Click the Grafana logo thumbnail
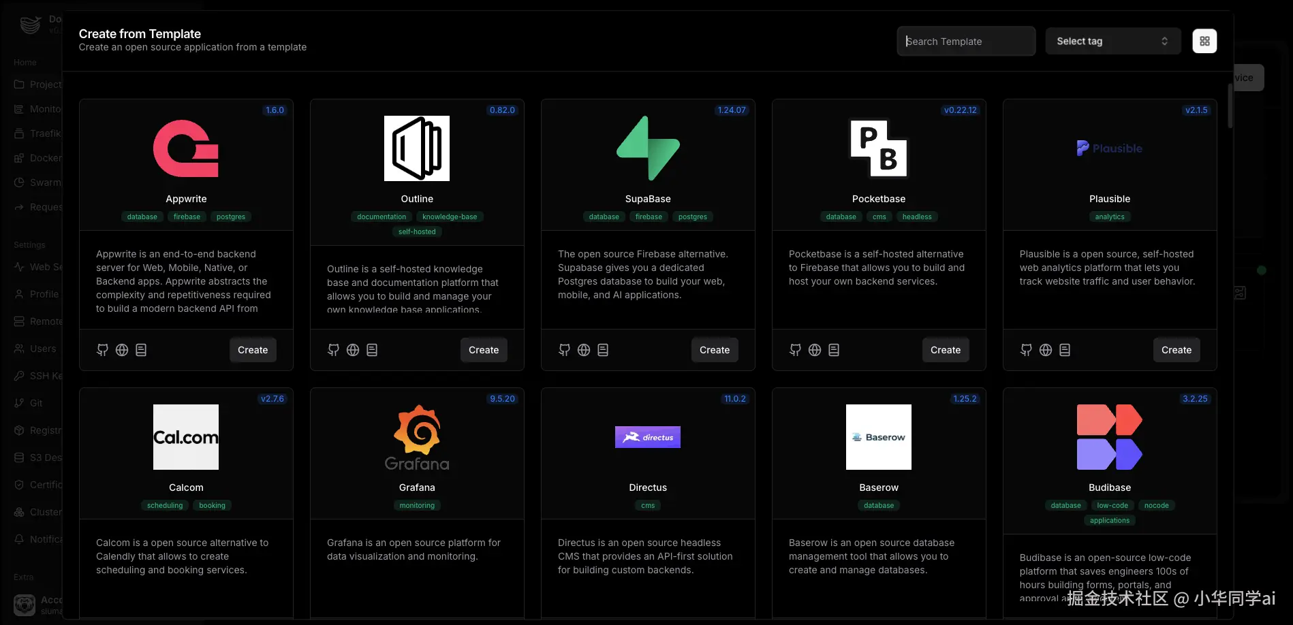This screenshot has height=625, width=1293. click(x=417, y=437)
